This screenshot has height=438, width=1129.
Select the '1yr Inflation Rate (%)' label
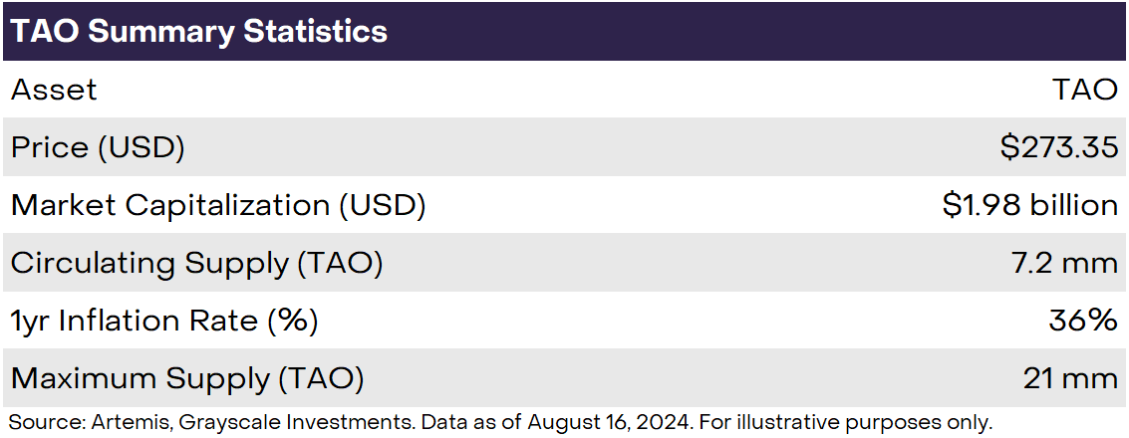click(x=163, y=321)
